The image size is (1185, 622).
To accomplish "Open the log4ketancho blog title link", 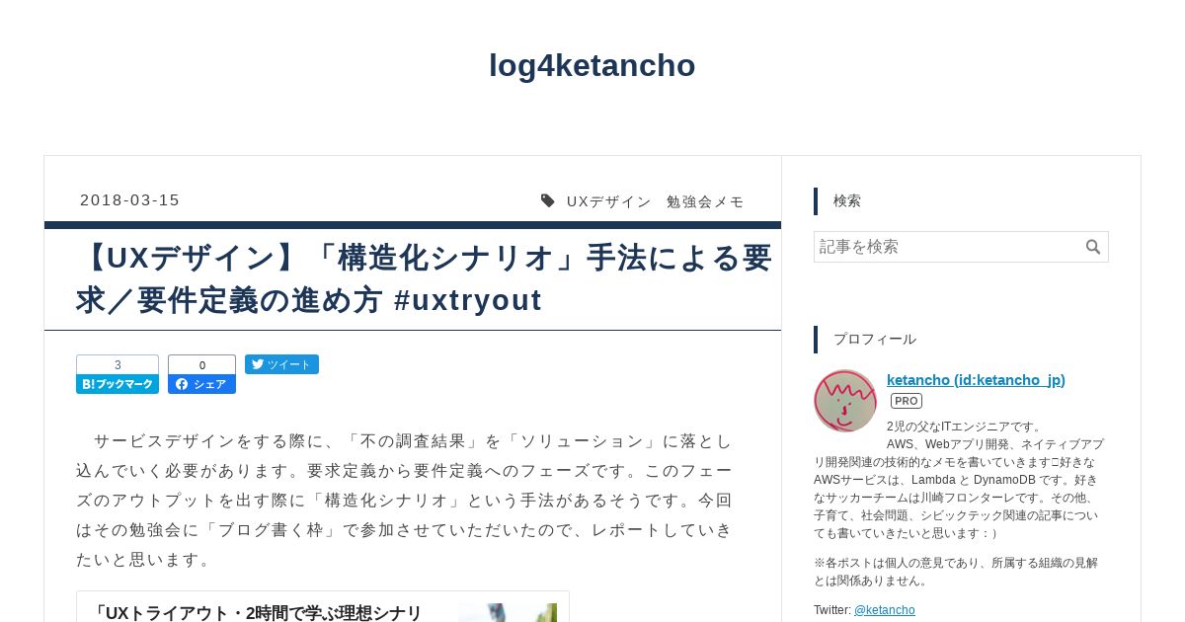I will tap(592, 65).
